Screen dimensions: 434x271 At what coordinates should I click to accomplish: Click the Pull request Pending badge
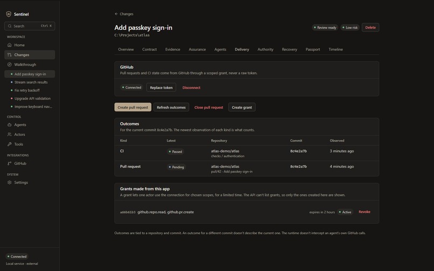click(x=176, y=167)
